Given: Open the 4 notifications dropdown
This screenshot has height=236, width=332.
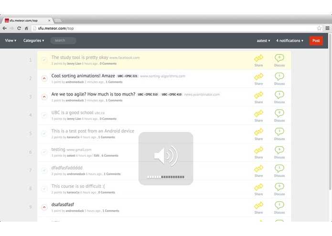Looking at the screenshot, I should point(289,41).
